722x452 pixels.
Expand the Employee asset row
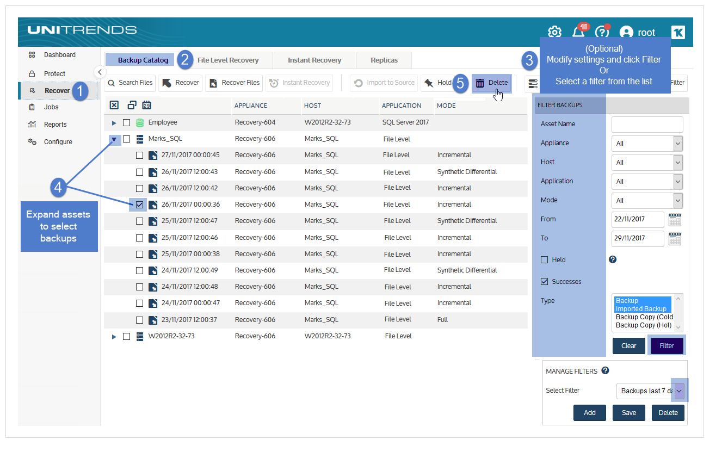click(114, 123)
